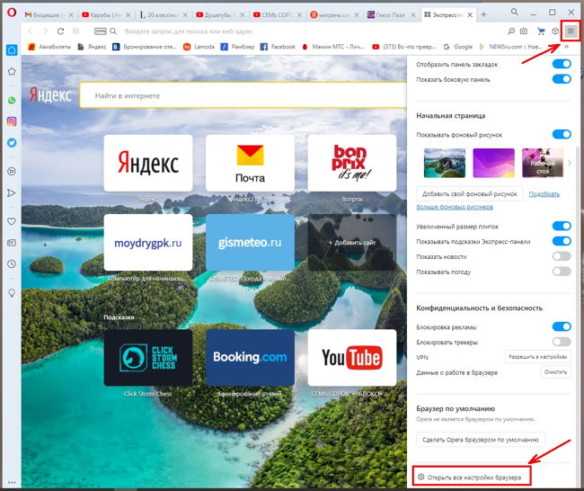Enable the show weather switch
The height and width of the screenshot is (491, 584).
coord(562,272)
